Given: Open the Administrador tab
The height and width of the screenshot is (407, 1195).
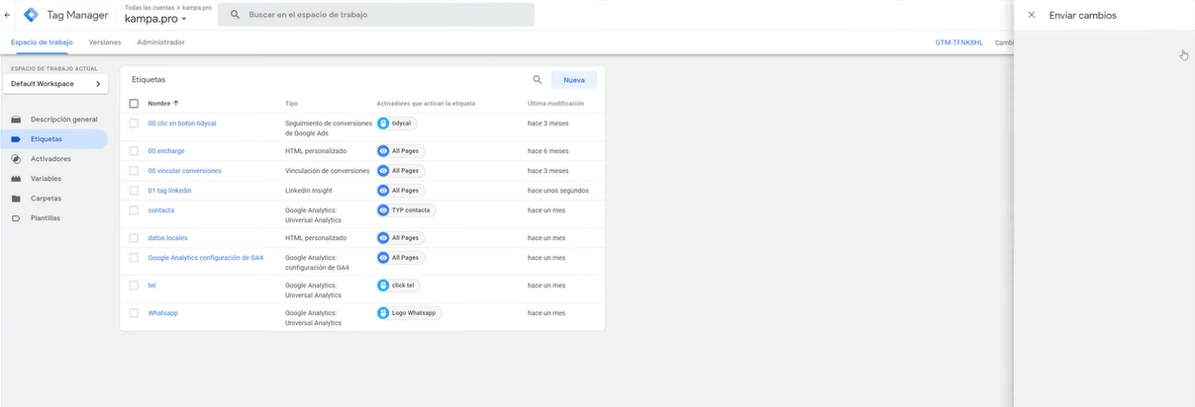Looking at the screenshot, I should 160,42.
